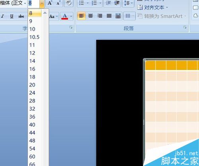Increase the list indent level
Screen dimensions: 199x166
coord(117,3)
